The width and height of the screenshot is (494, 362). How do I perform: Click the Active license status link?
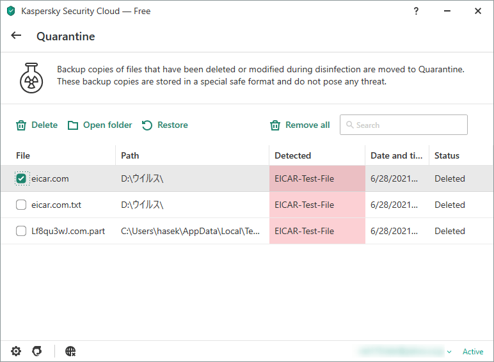pos(473,352)
